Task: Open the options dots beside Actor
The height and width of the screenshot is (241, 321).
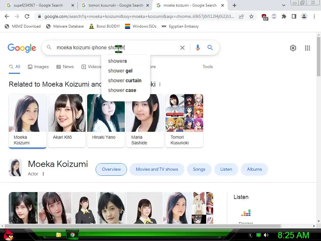Action: tap(43, 174)
